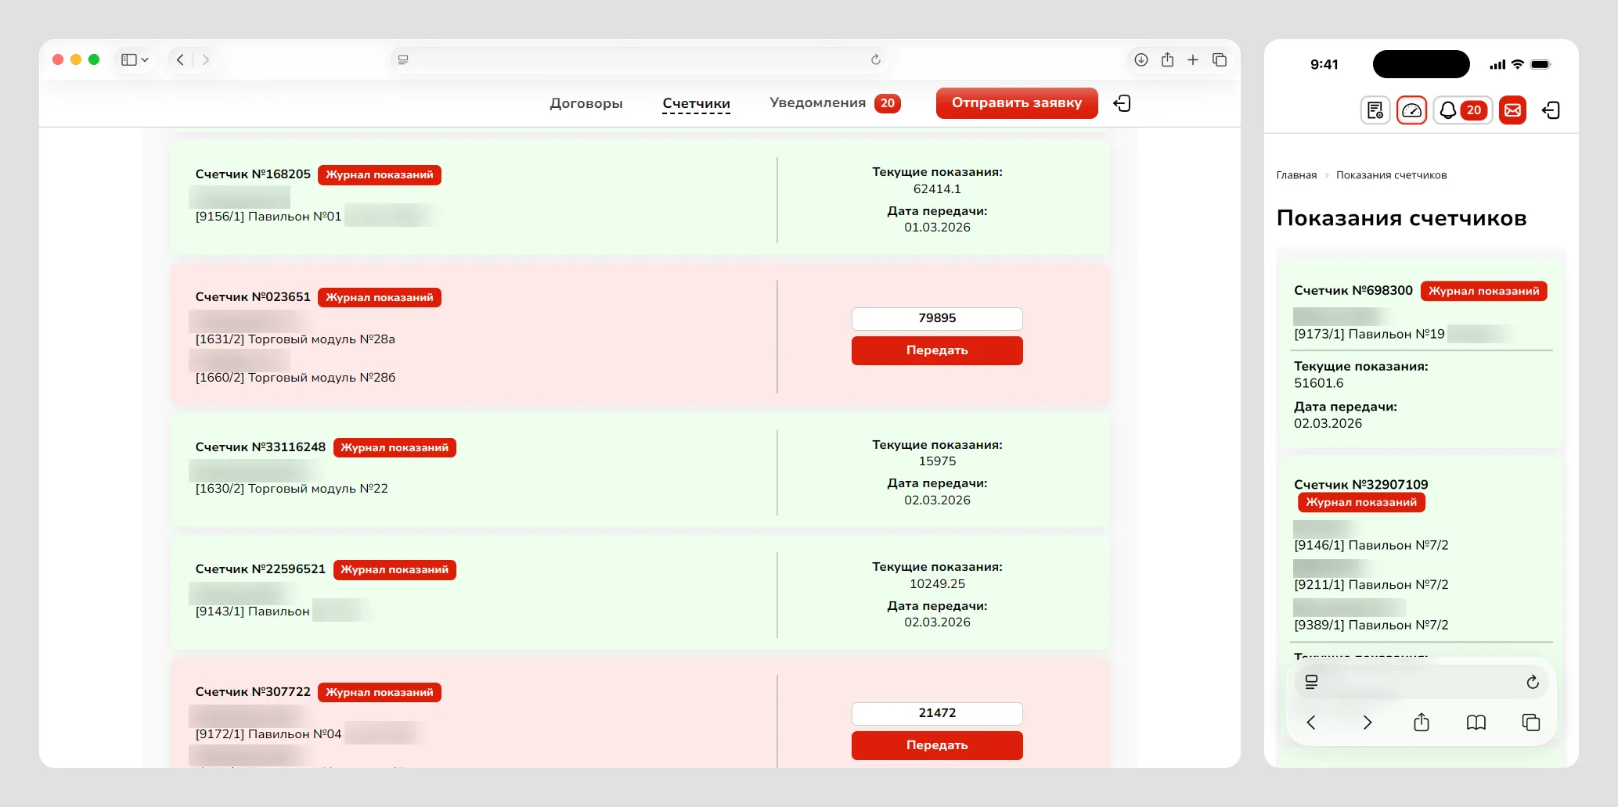Screen dimensions: 1618x807
Task: Open Журнал показаний for mobile meter №698300
Action: coord(1483,291)
